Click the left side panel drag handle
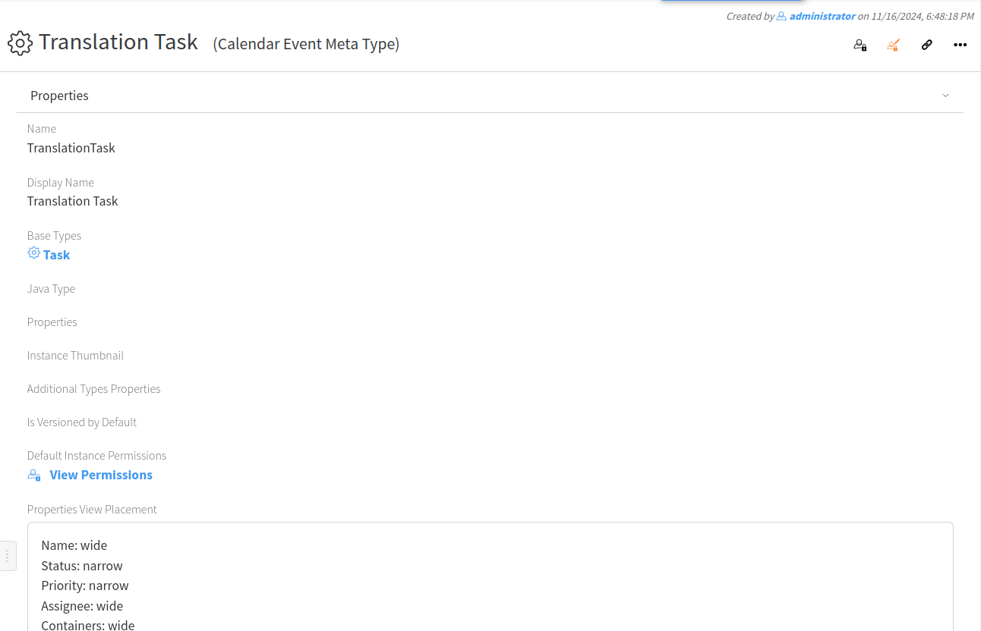Image resolution: width=981 pixels, height=631 pixels. (7, 556)
